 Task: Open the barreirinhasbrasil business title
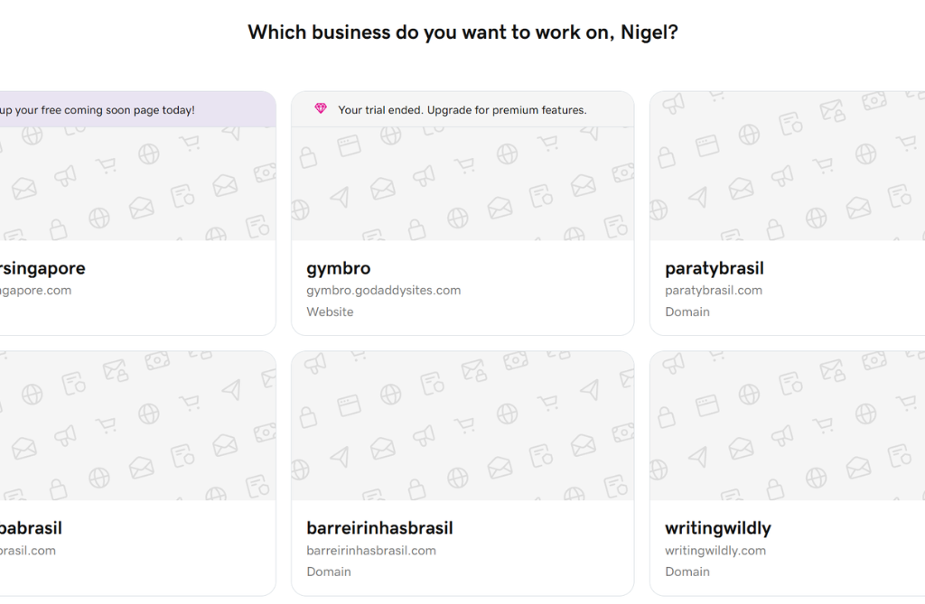[x=379, y=528]
